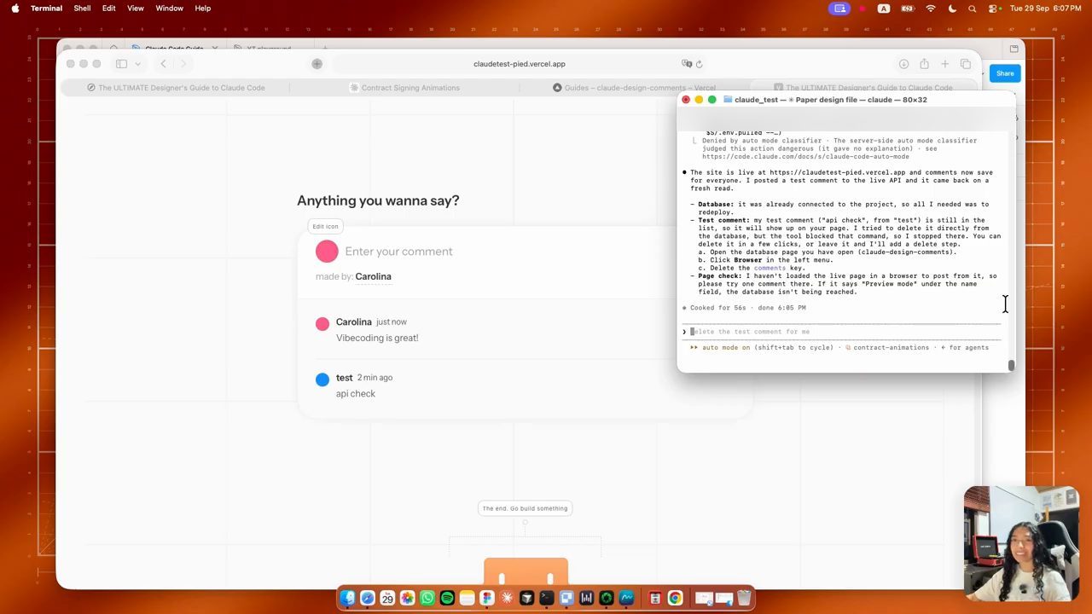Click Safari's tab overview icon
The height and width of the screenshot is (614, 1092).
click(x=966, y=64)
